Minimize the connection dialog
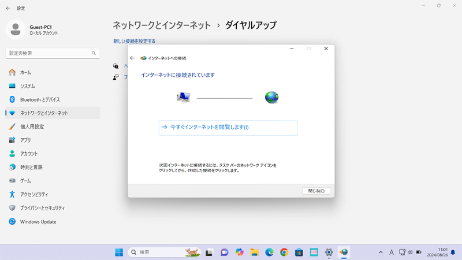This screenshot has height=260, width=462. pos(292,49)
